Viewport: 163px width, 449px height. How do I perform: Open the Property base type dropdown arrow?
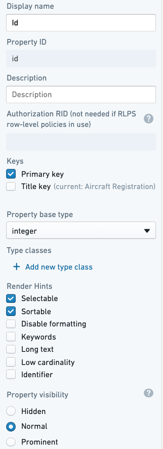[147, 231]
